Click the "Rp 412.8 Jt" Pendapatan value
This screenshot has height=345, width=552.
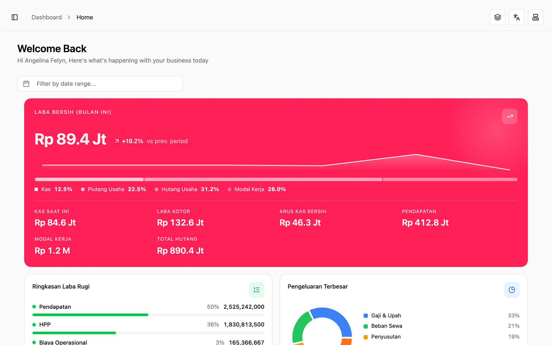pyautogui.click(x=425, y=223)
